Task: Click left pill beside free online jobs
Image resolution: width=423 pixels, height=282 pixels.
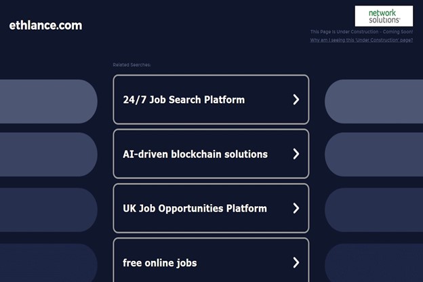Action: click(x=49, y=263)
